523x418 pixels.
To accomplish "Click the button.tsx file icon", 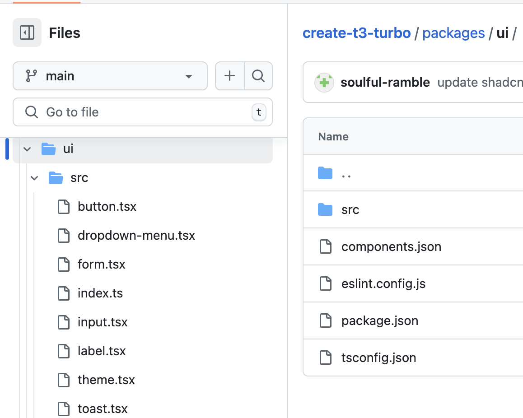I will tap(64, 207).
